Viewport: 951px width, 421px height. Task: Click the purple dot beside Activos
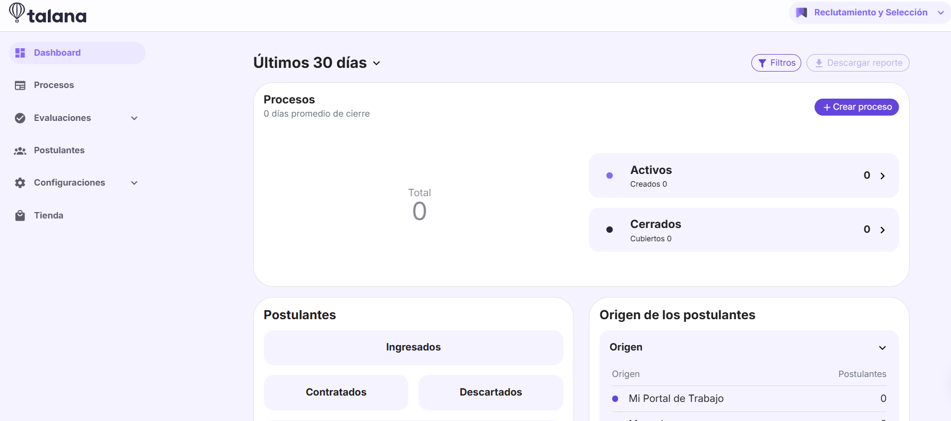610,176
